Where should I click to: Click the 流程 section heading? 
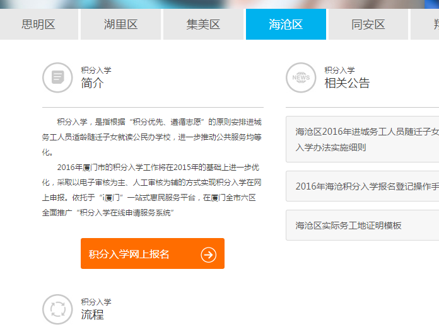[x=92, y=314]
